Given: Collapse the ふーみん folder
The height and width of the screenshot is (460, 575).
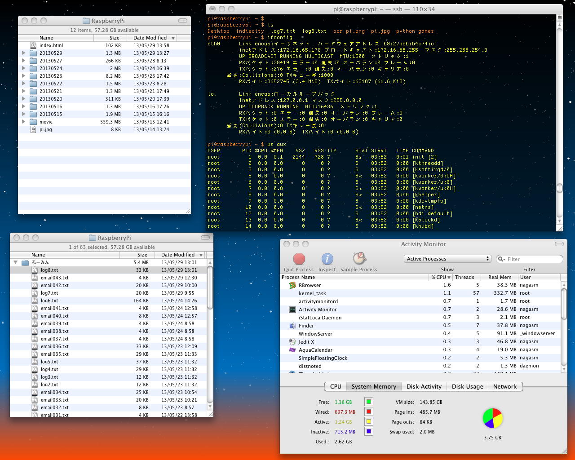Looking at the screenshot, I should pos(16,262).
